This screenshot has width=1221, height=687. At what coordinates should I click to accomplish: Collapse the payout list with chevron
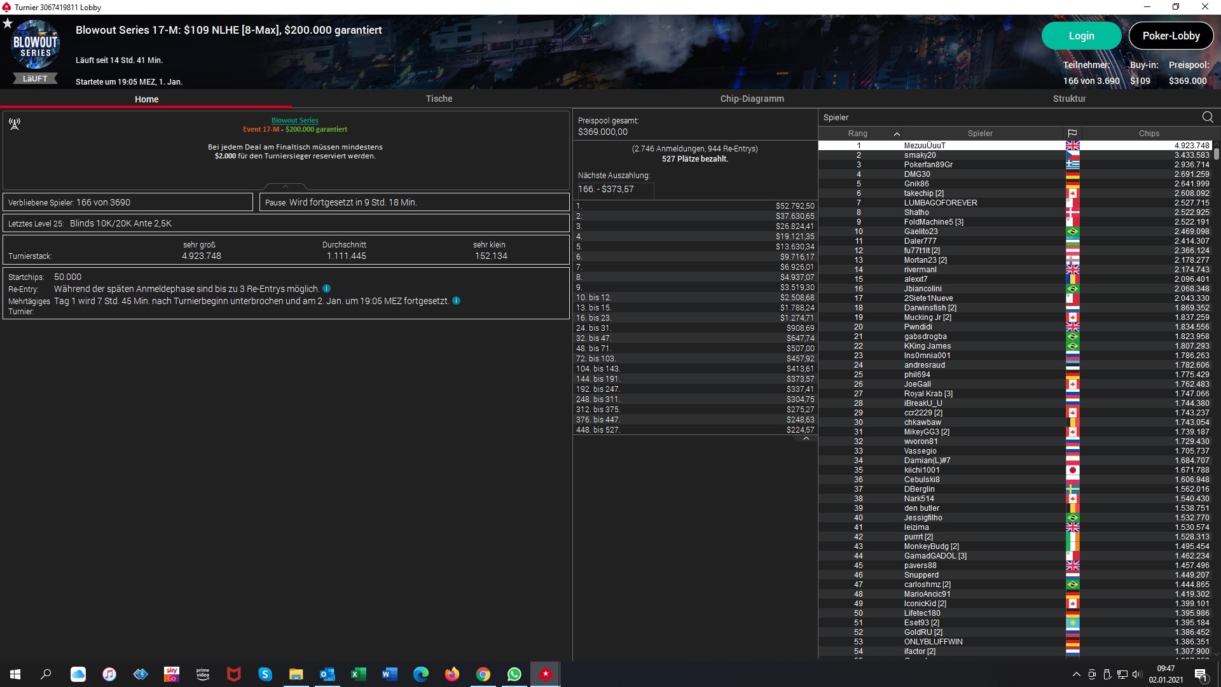pos(806,439)
